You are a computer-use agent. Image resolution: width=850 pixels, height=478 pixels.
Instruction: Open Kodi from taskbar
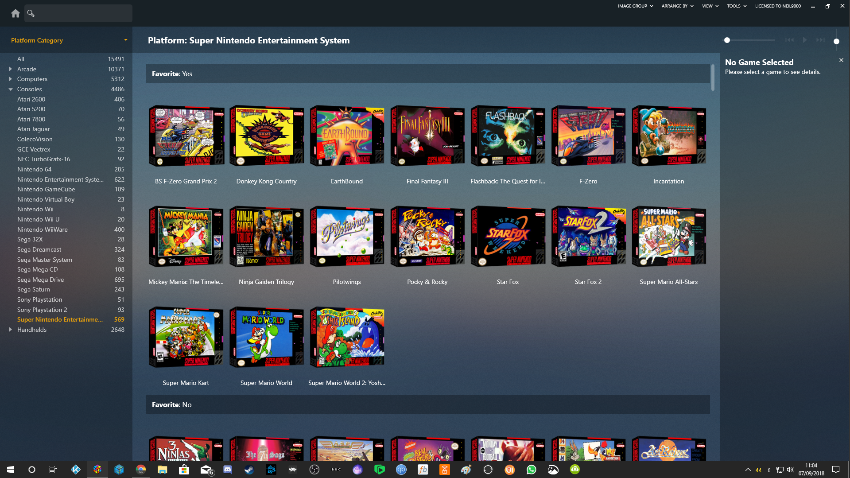(76, 470)
